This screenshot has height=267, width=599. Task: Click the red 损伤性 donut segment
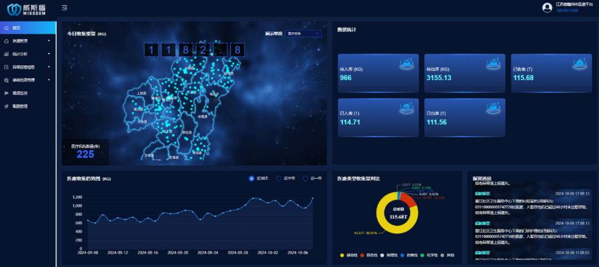click(x=408, y=200)
